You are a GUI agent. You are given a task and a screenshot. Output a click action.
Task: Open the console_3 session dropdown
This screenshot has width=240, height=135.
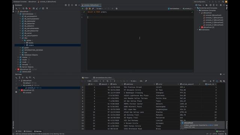coord(187,9)
